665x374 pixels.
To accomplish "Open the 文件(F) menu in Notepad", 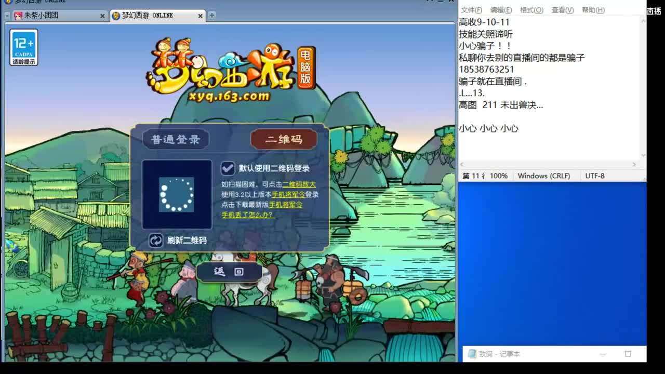I will pyautogui.click(x=471, y=10).
